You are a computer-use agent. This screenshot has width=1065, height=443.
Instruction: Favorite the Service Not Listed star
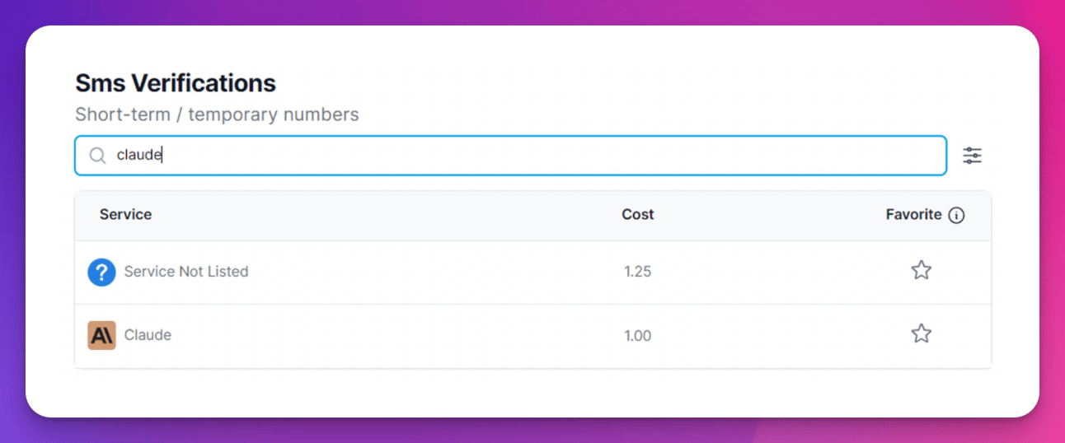921,270
